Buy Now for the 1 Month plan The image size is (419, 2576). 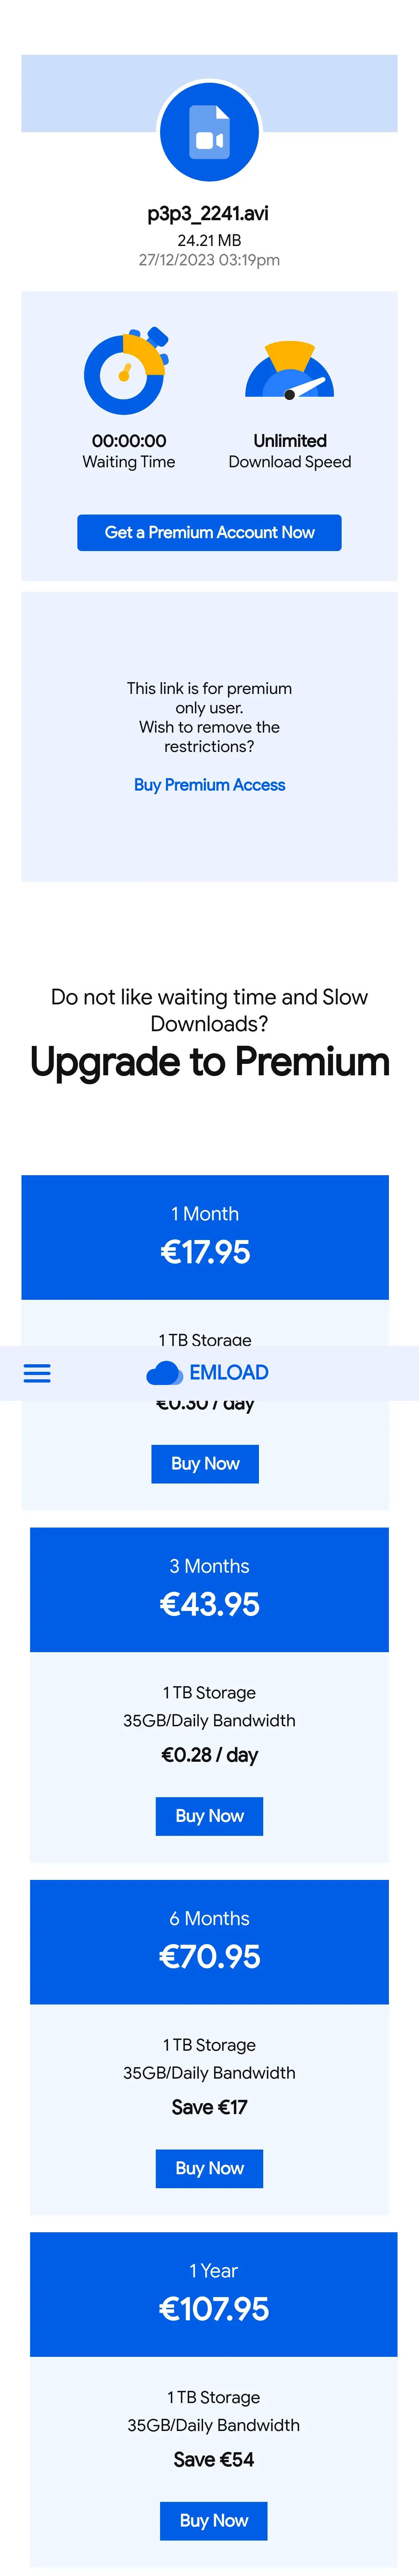205,1464
